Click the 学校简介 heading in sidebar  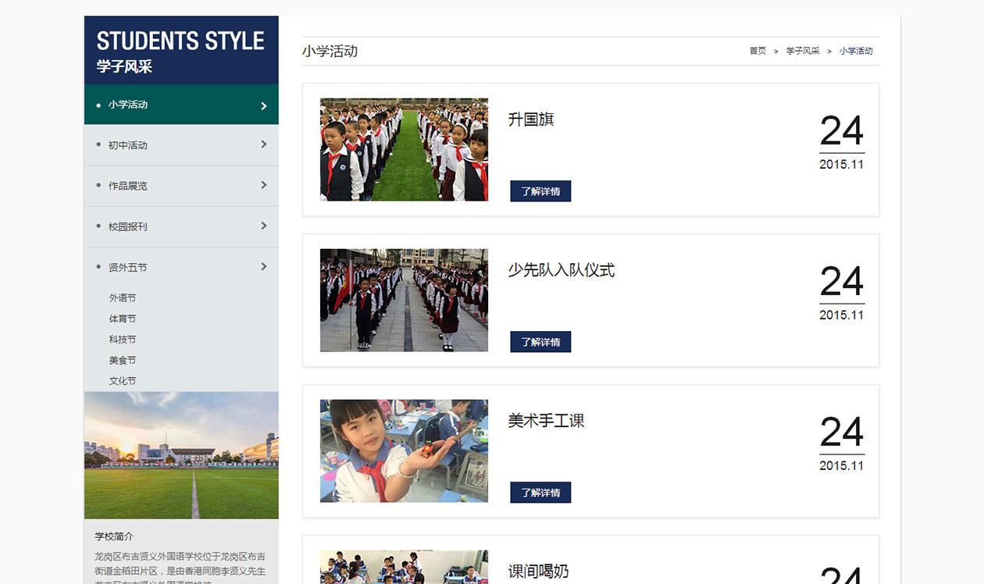(x=114, y=536)
